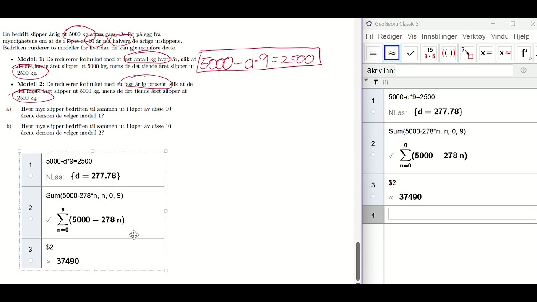The image size is (537, 302).
Task: Open input help question mark icon
Action: click(523, 70)
